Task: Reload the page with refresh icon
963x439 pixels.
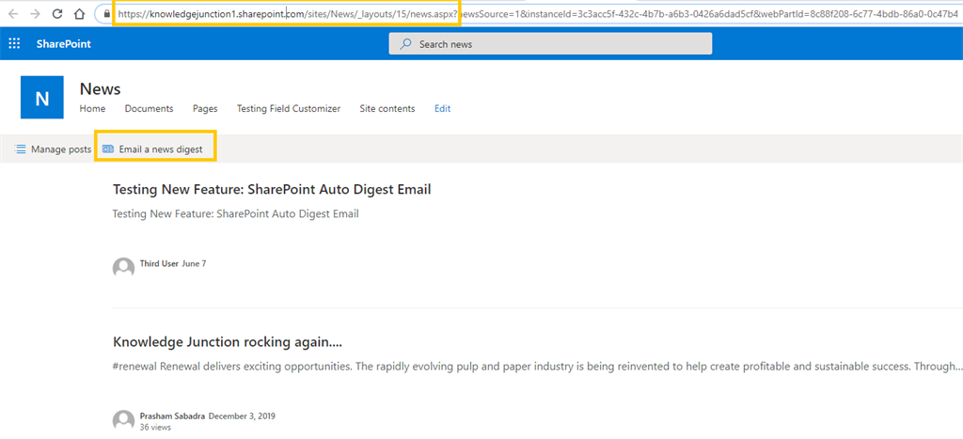Action: 57,13
